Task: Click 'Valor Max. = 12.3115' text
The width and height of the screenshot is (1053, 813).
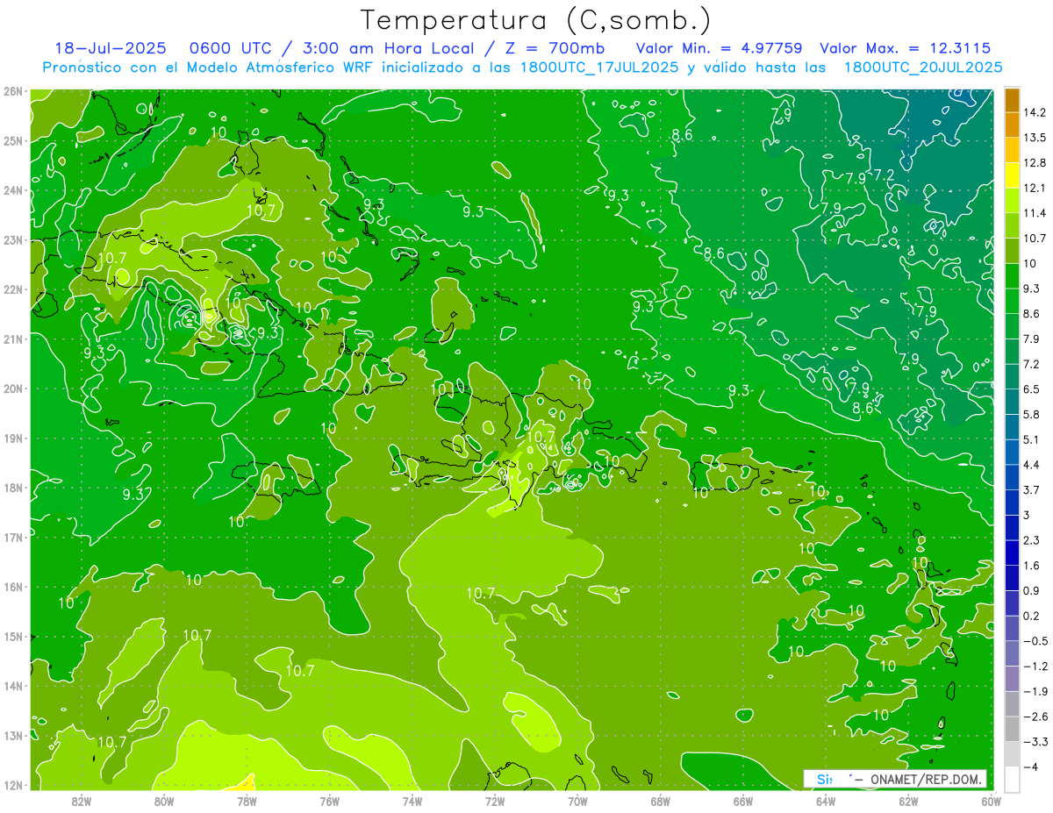Action: [906, 47]
